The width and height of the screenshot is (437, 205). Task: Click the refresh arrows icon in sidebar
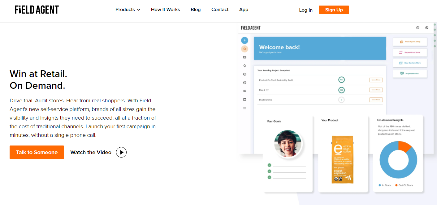(244, 66)
